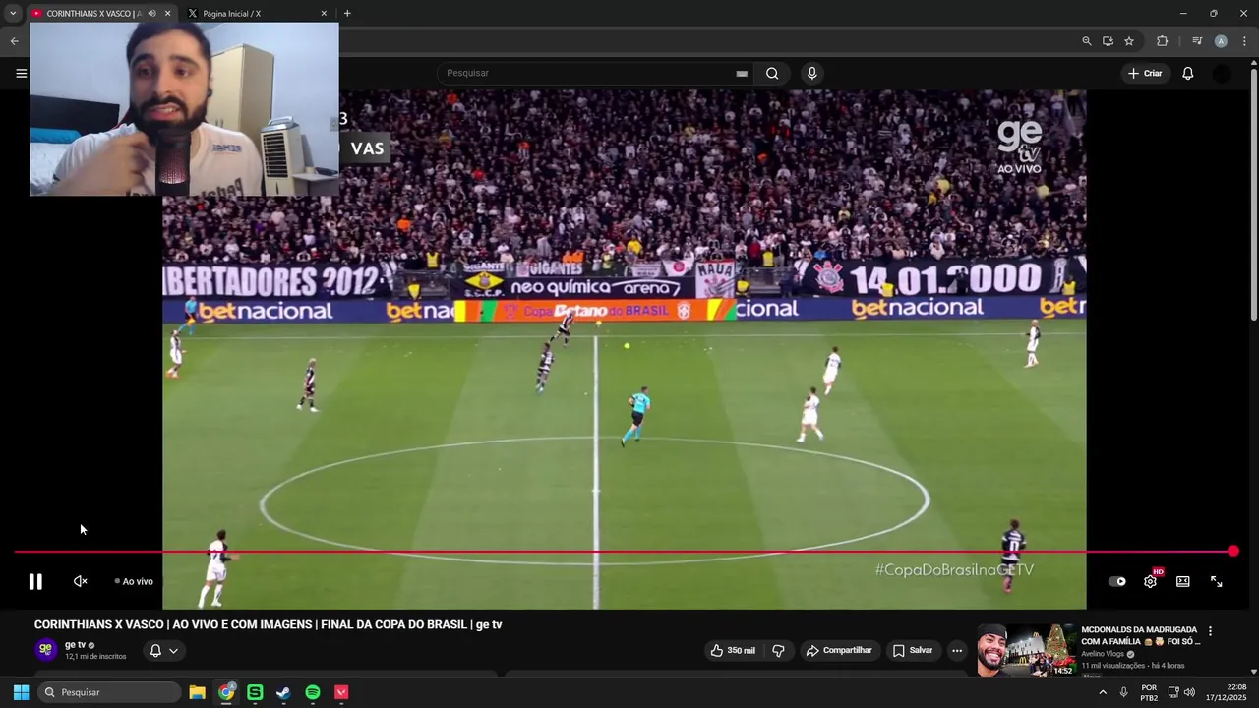Open the network and volume quick settings
The image size is (1259, 708).
[x=1181, y=692]
